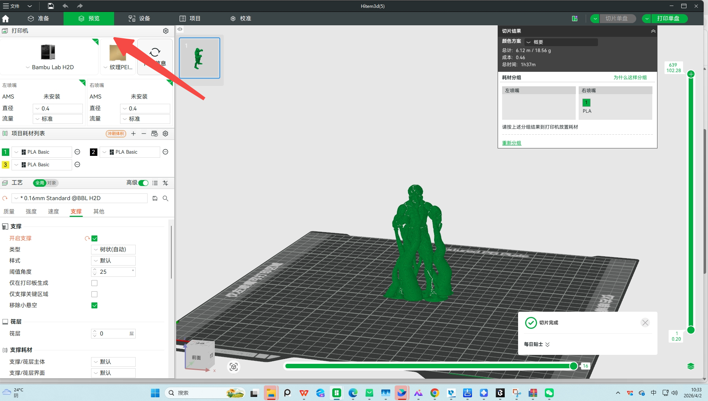
Task: Switch to the 设备 tab
Action: 139,18
